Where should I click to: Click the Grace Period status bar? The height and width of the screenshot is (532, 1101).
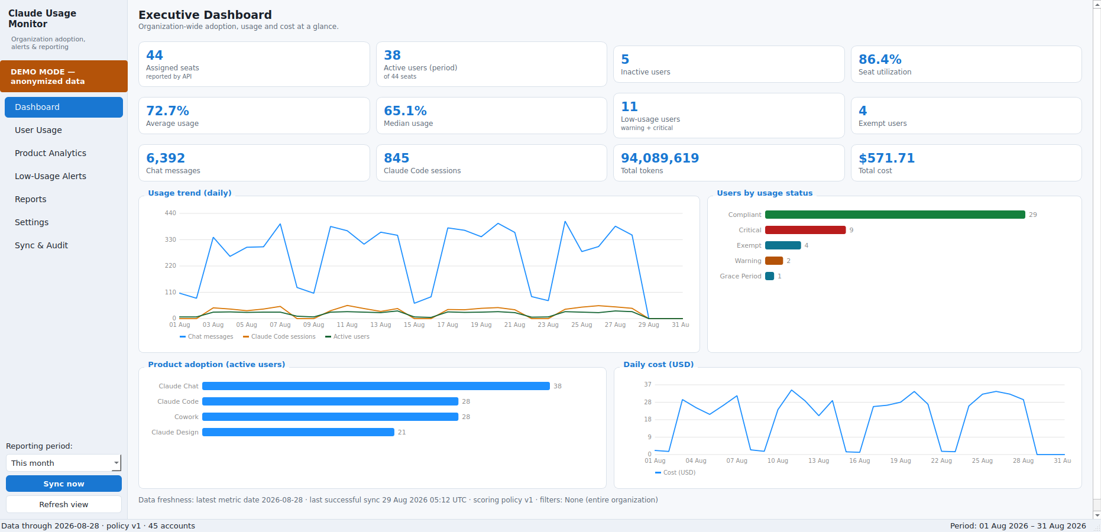coord(769,276)
